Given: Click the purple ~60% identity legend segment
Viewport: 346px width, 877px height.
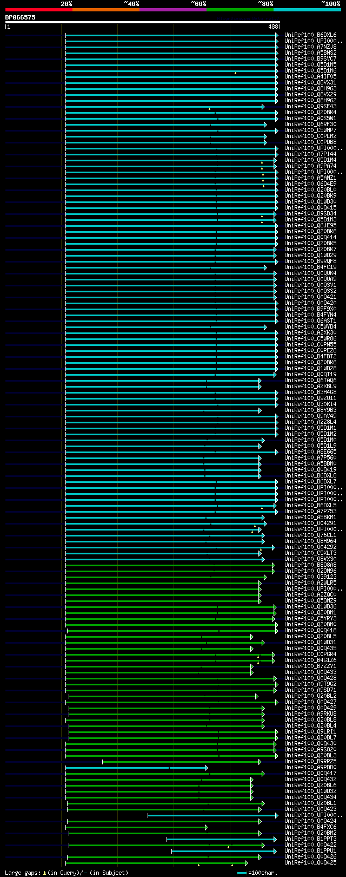Looking at the screenshot, I should coord(172,10).
